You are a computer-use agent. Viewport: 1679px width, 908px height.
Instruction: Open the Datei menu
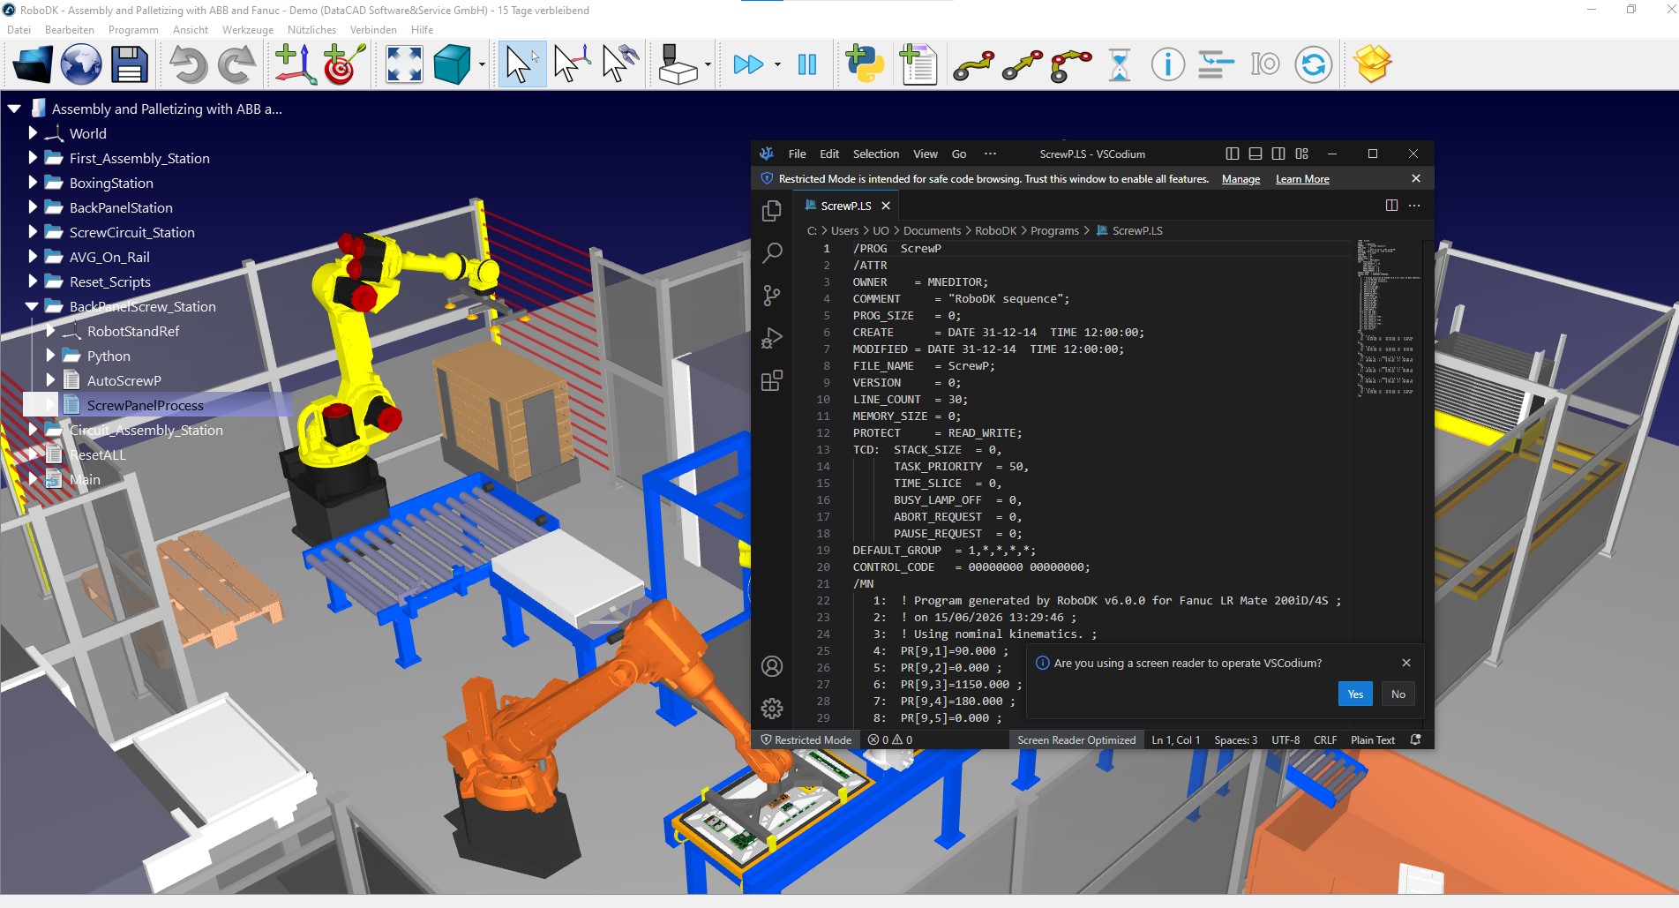pos(19,30)
